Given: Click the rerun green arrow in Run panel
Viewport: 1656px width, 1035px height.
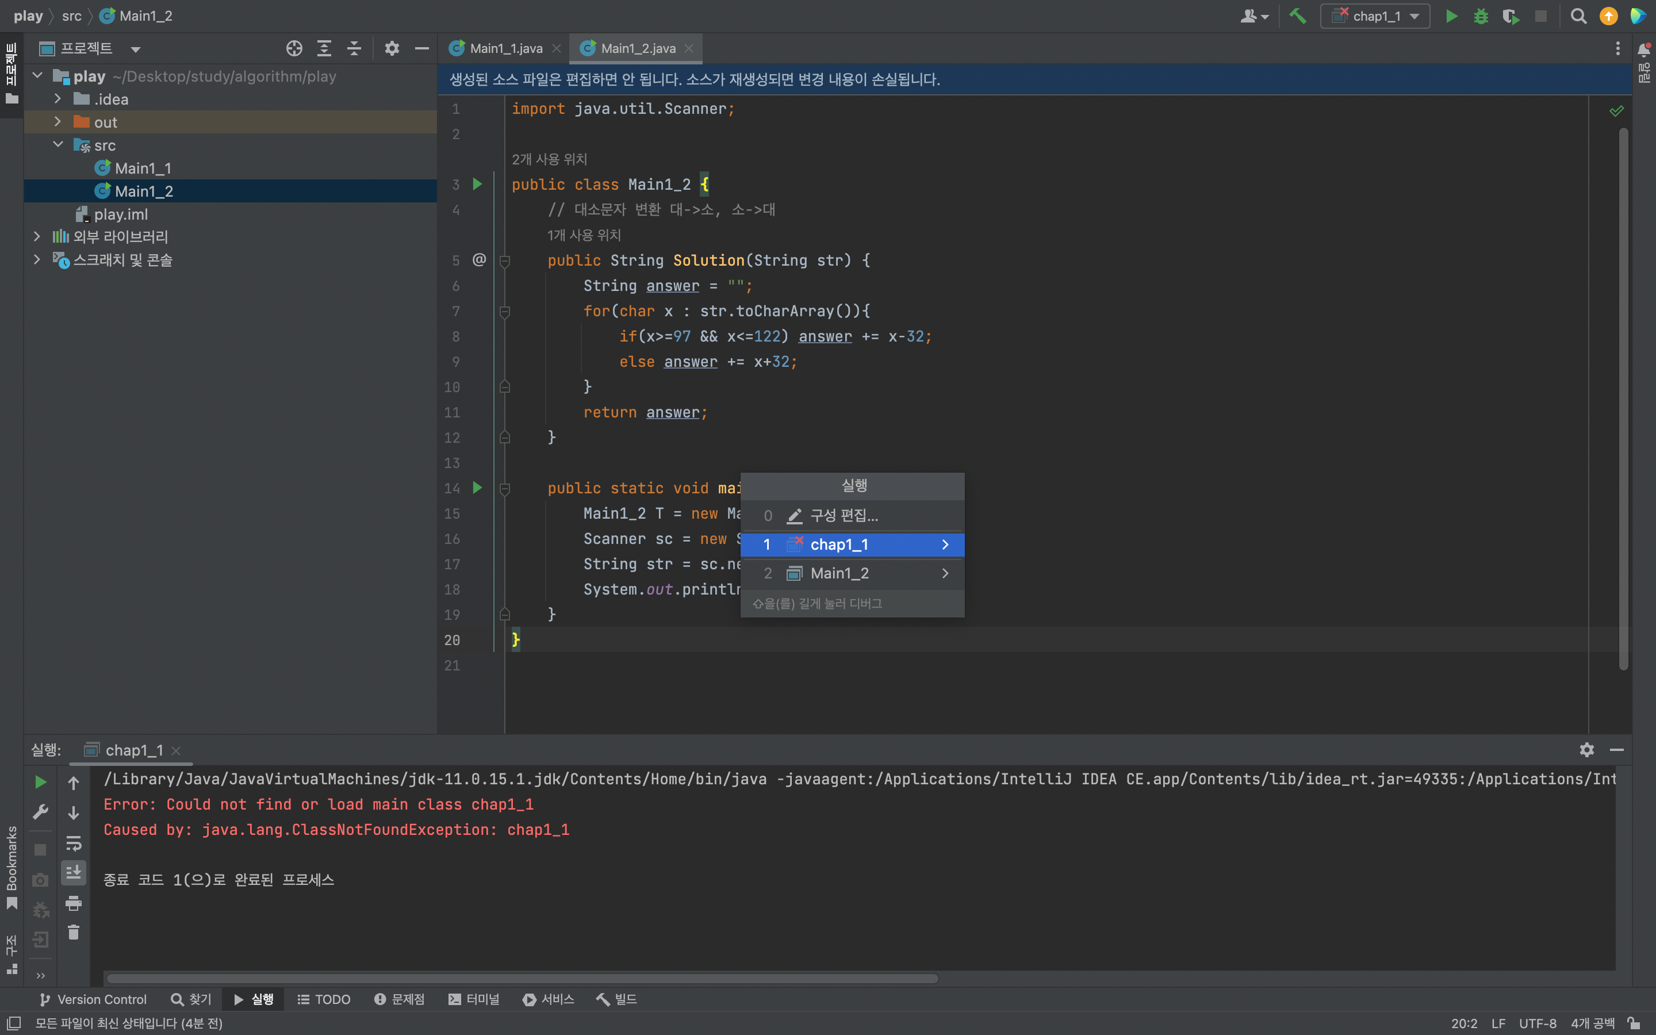Looking at the screenshot, I should 40,782.
